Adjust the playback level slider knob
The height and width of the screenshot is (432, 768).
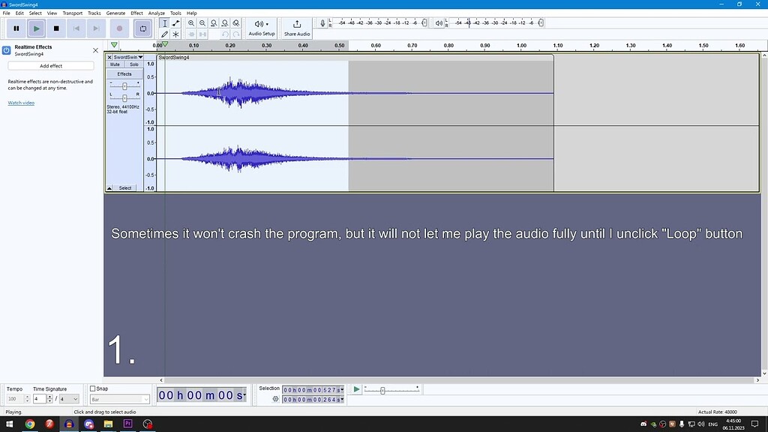pyautogui.click(x=541, y=23)
